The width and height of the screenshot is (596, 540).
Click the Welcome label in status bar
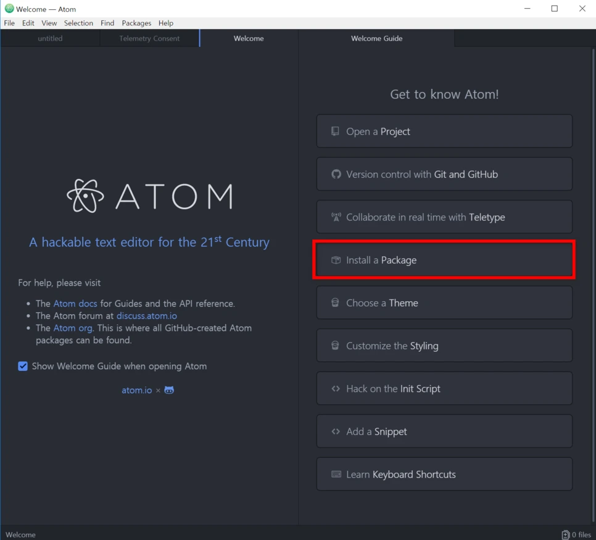(x=20, y=534)
